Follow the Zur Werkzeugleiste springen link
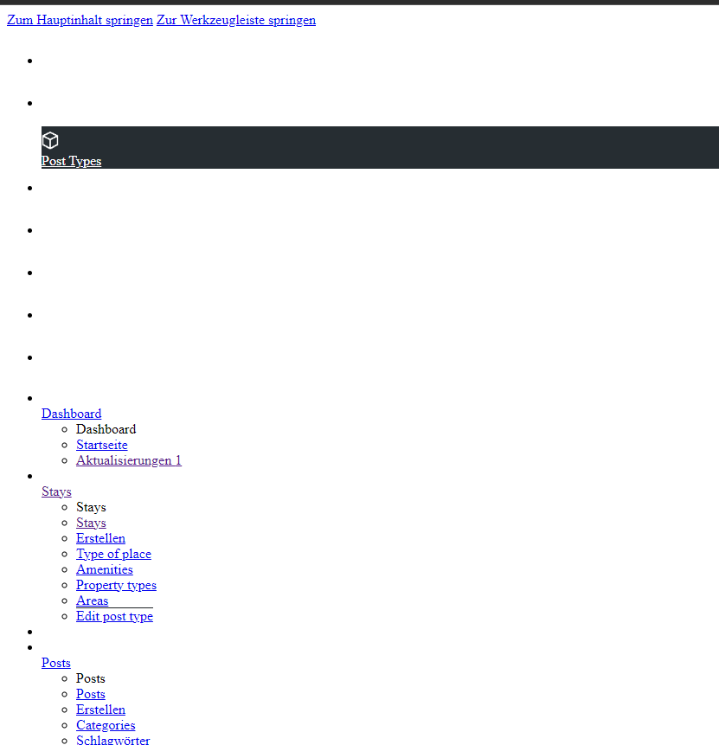This screenshot has width=719, height=745. pos(235,19)
